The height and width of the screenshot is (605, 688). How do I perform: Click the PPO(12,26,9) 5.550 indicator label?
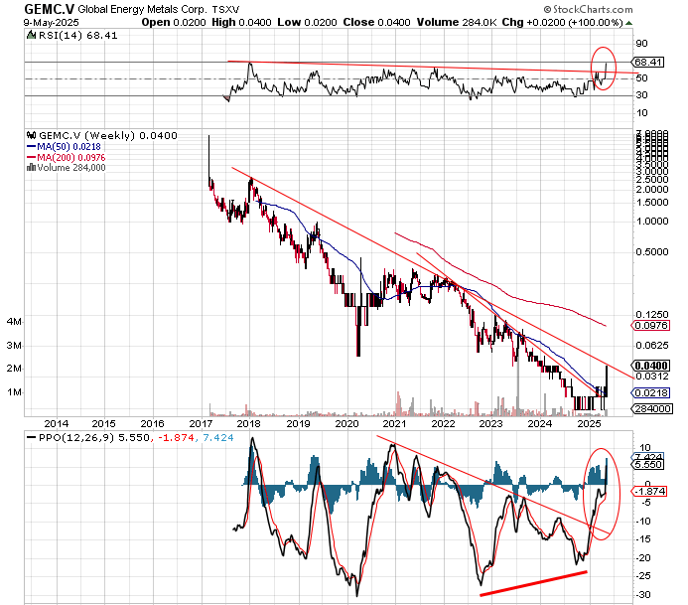[87, 438]
